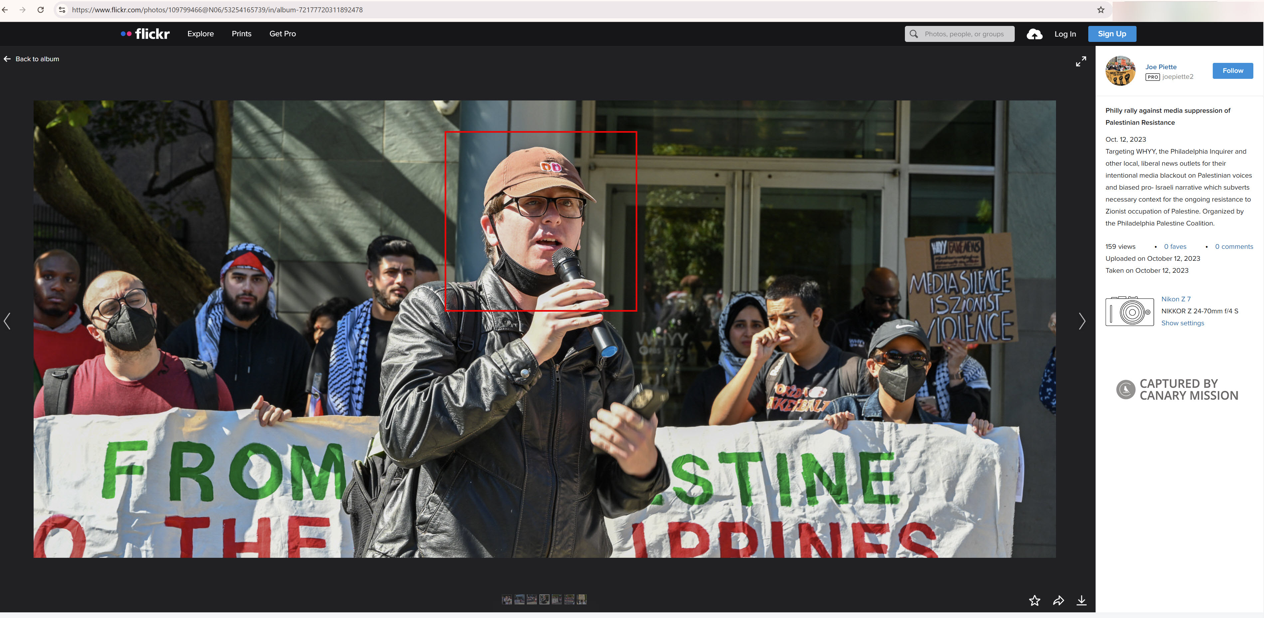Share this photo via the share arrow
The image size is (1264, 618).
point(1058,600)
